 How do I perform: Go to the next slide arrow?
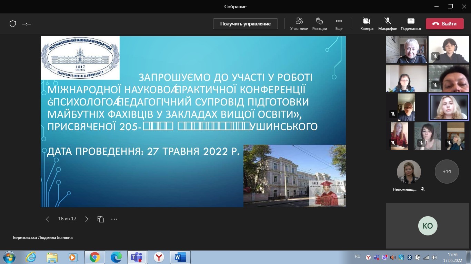point(87,219)
